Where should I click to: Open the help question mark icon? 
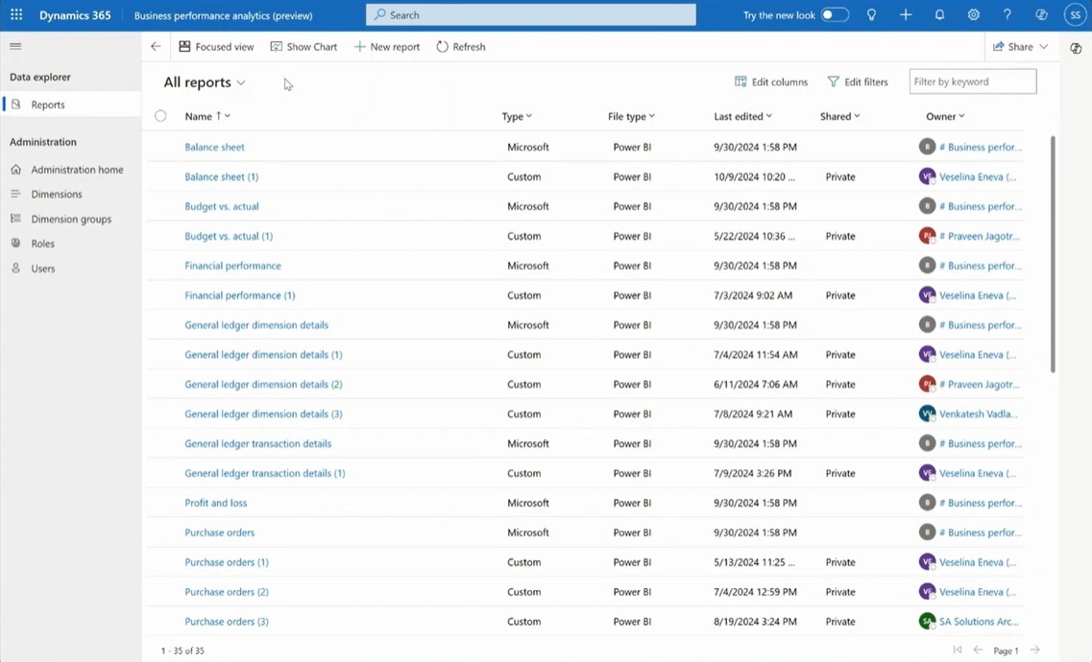point(1007,14)
